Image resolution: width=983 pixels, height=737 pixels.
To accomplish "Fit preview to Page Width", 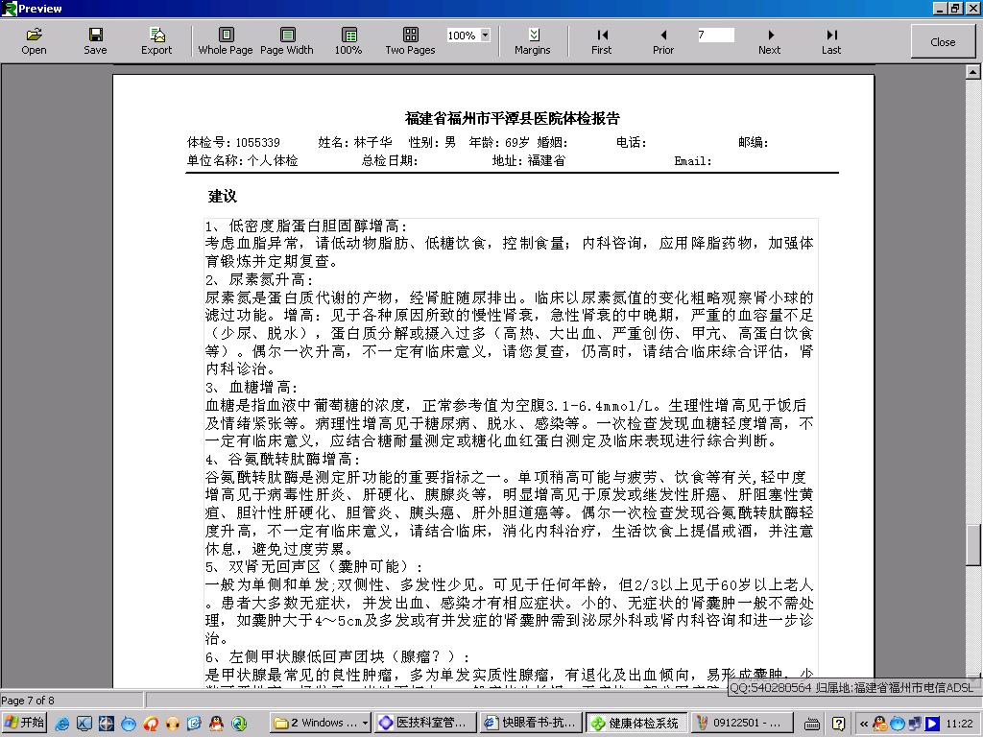I will [286, 41].
